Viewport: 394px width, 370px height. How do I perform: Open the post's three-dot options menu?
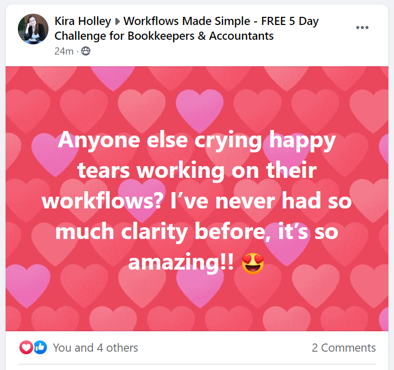pyautogui.click(x=362, y=28)
